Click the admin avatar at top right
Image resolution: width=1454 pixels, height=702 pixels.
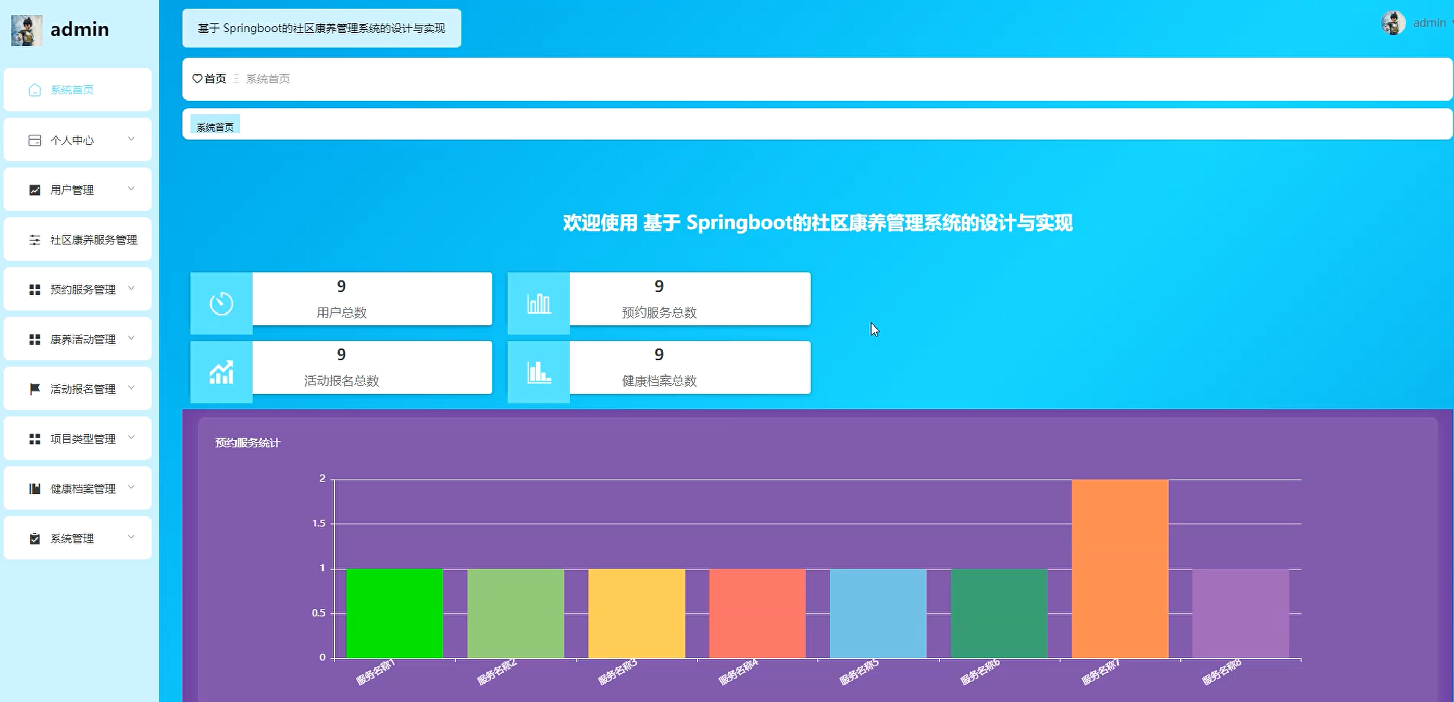click(x=1393, y=23)
